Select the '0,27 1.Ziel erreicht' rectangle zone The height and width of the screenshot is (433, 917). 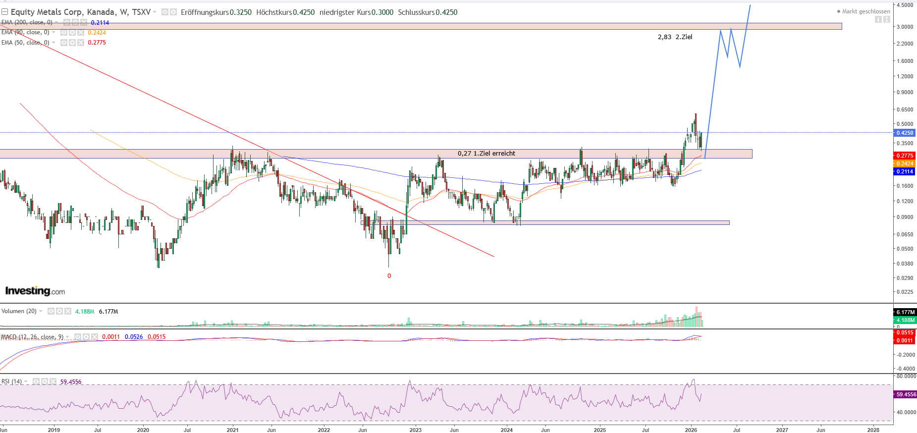pyautogui.click(x=347, y=154)
